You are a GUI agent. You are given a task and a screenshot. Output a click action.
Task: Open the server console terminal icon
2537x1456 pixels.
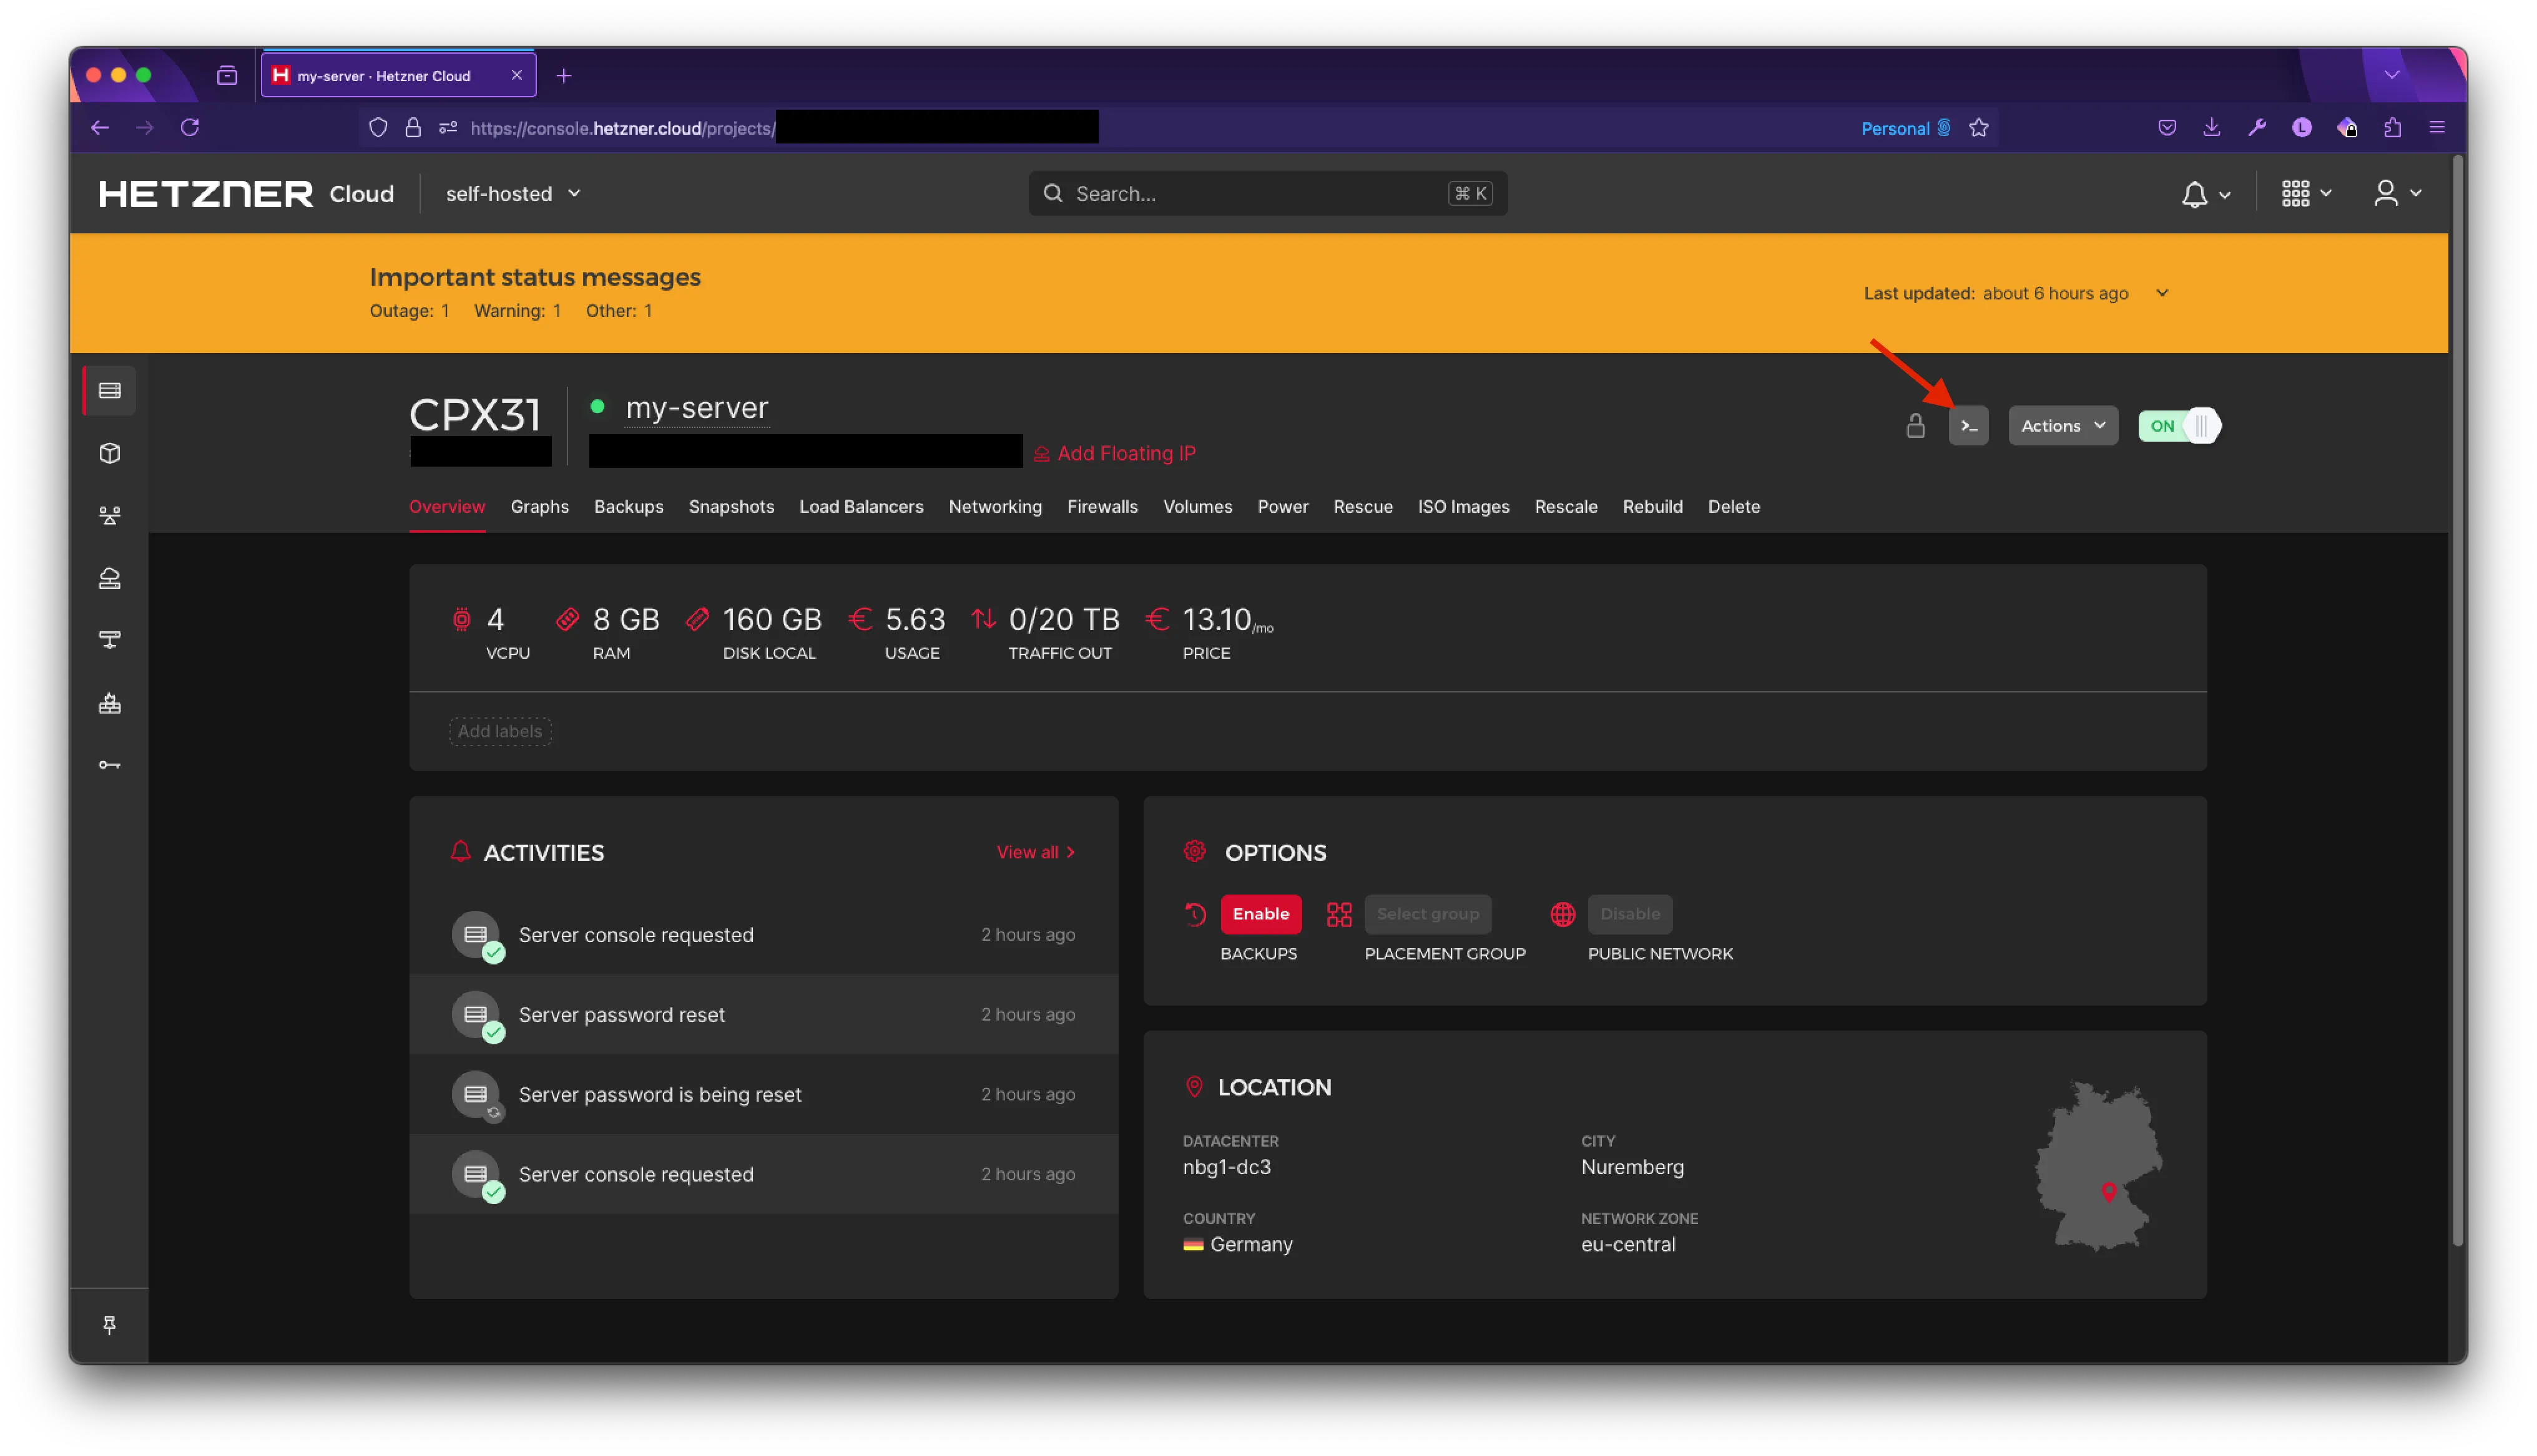pyautogui.click(x=1968, y=426)
